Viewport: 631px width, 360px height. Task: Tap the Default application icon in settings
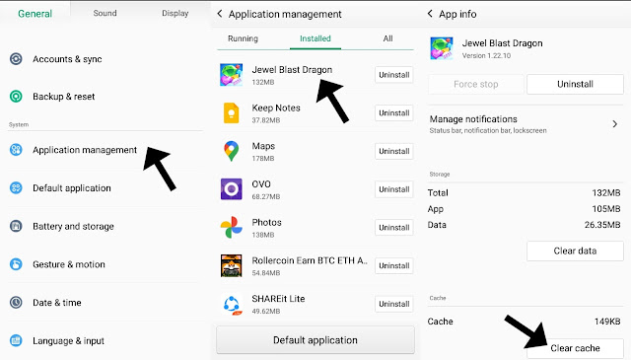coord(16,188)
